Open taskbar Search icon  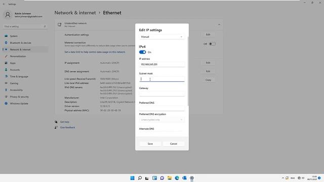[140, 178]
